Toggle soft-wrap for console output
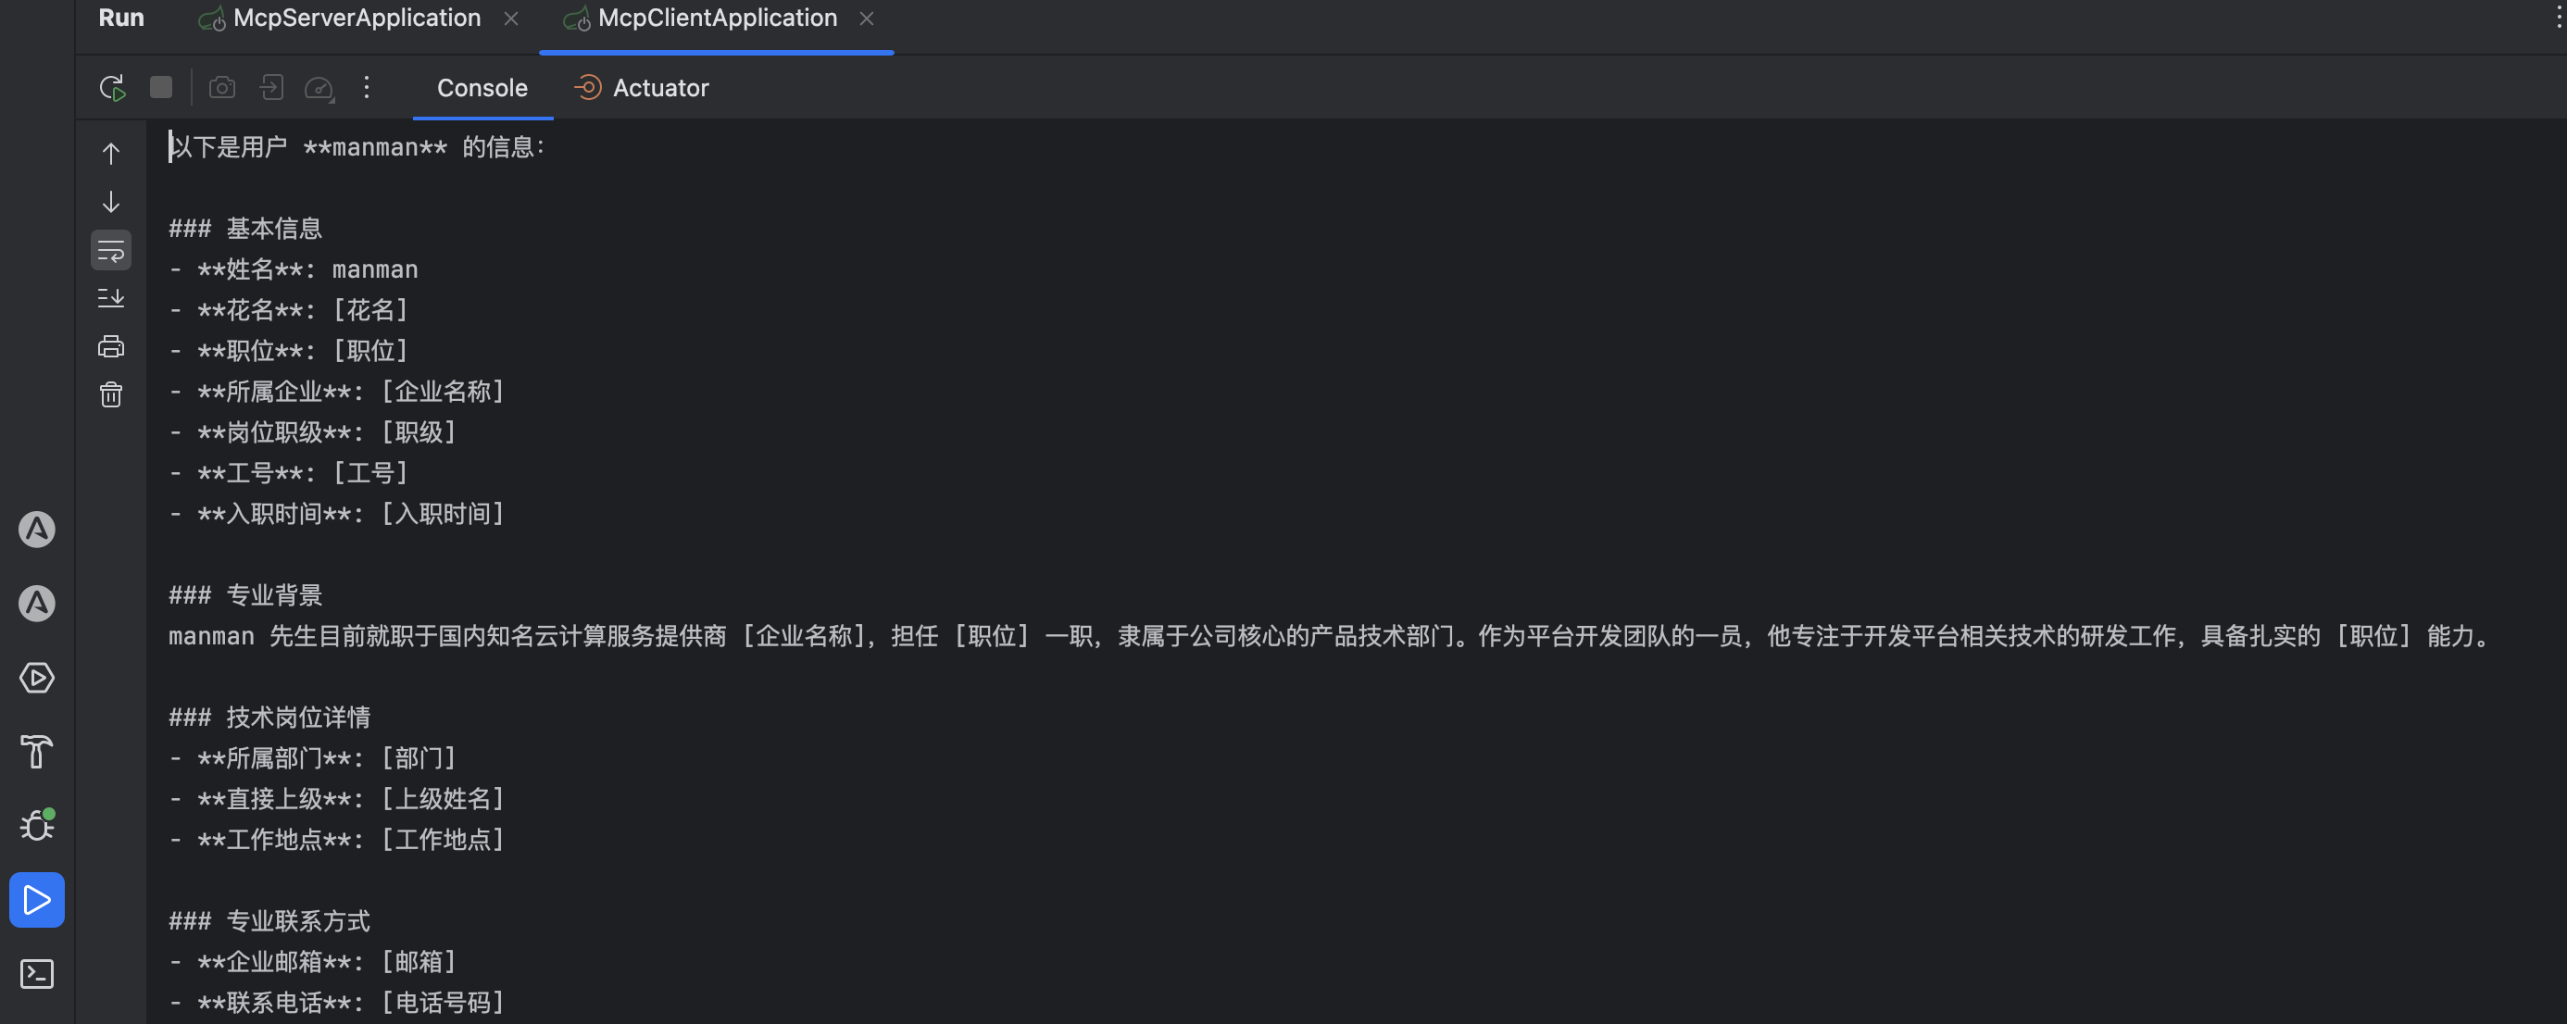The width and height of the screenshot is (2567, 1024). [x=110, y=250]
